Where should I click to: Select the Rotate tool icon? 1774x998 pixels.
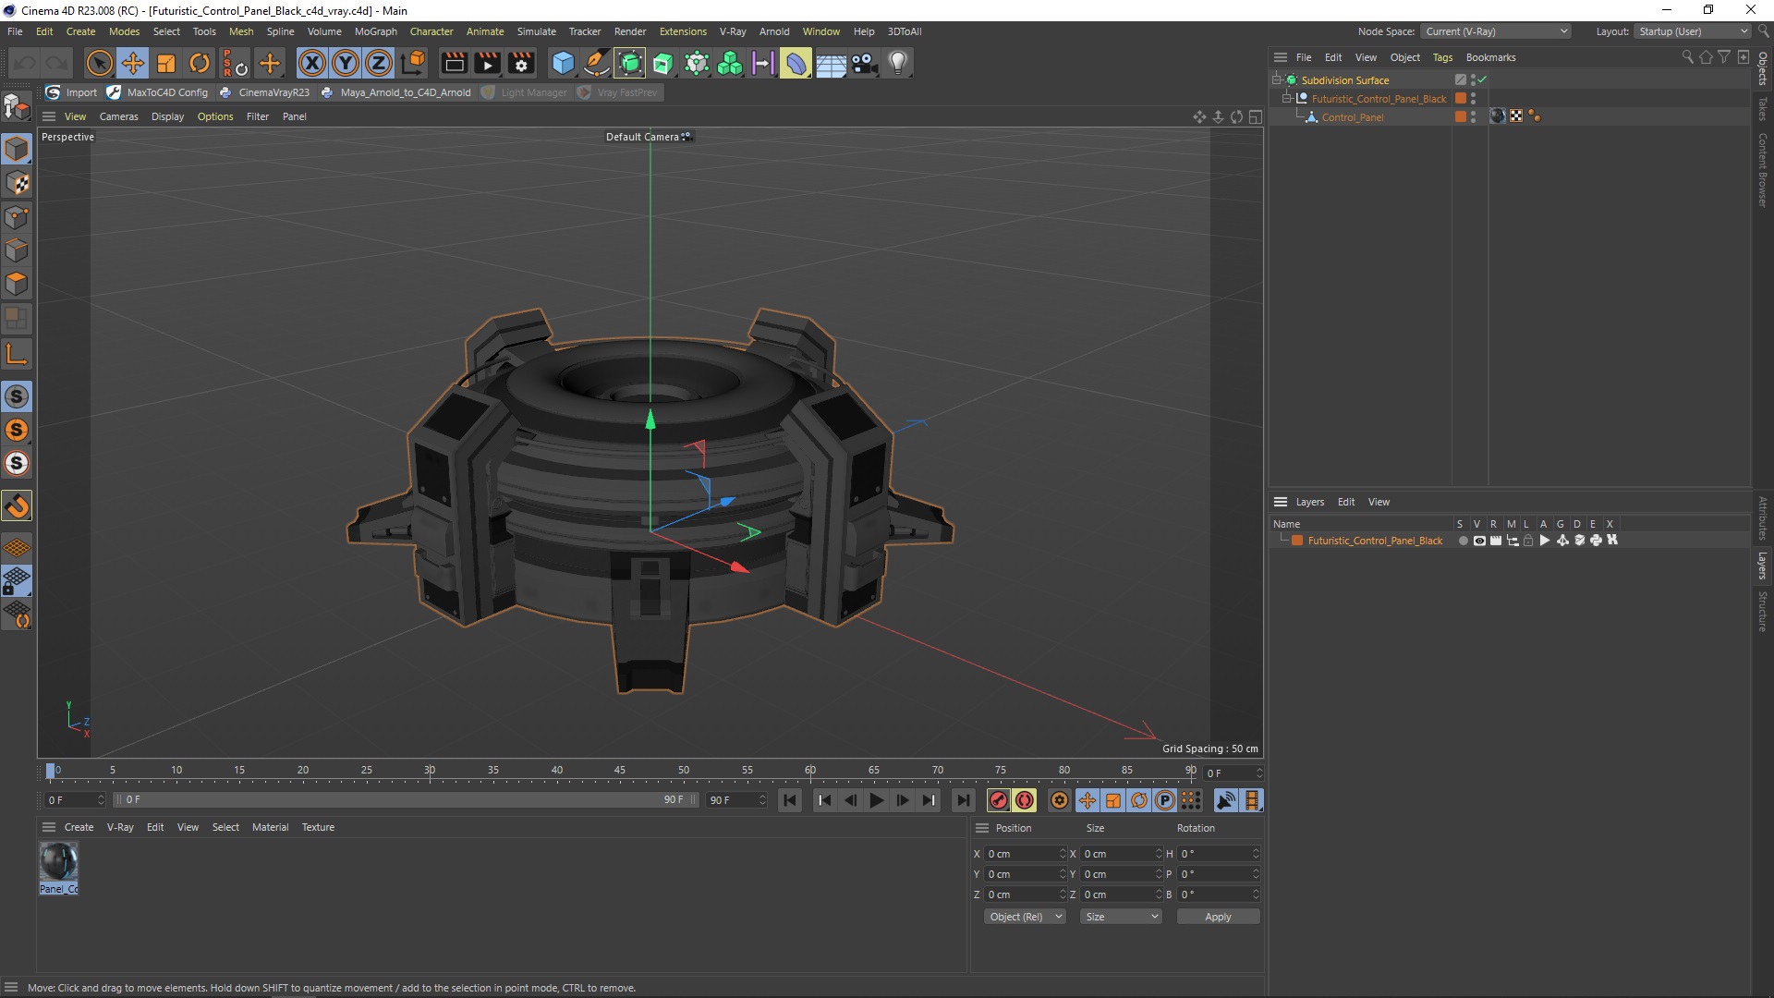click(x=201, y=62)
